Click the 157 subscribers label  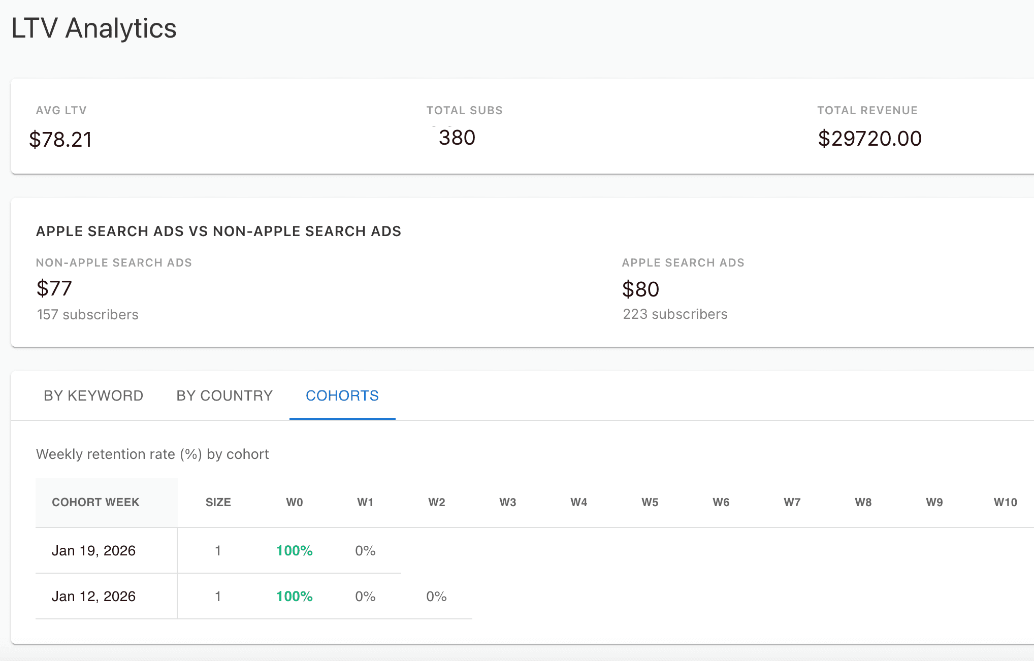87,314
